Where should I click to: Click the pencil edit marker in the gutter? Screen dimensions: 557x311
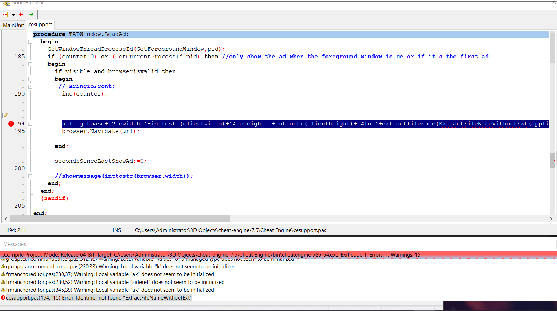pos(5,116)
